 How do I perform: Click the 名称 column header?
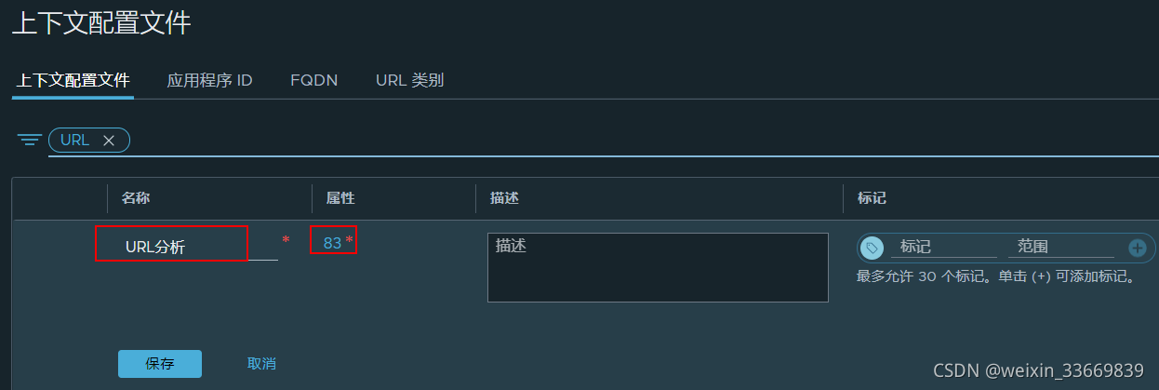point(136,198)
